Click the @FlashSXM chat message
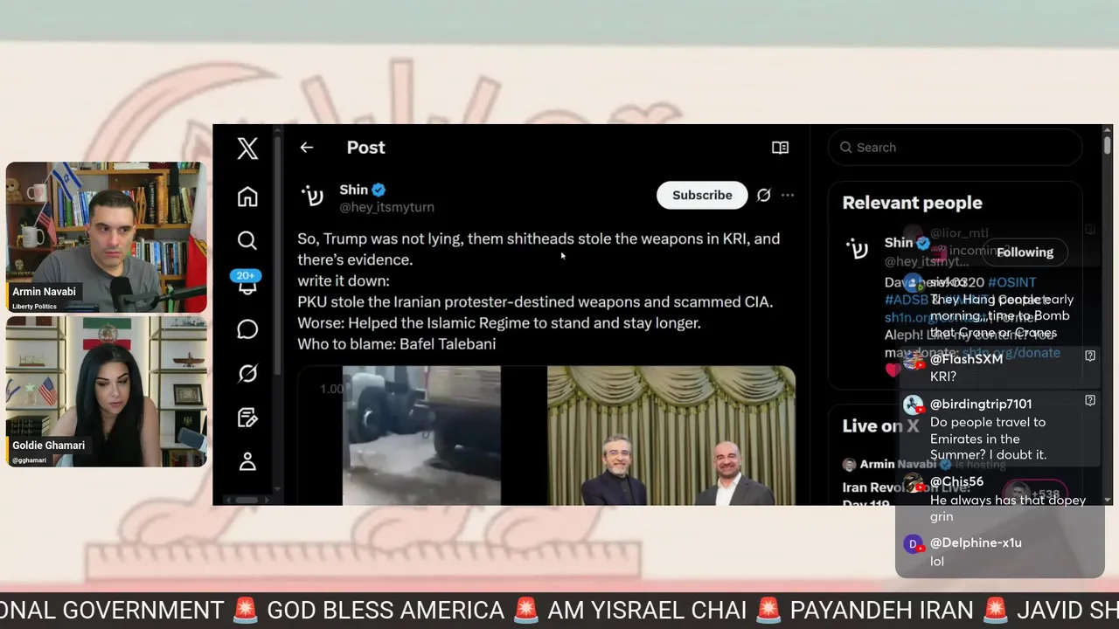 pyautogui.click(x=999, y=368)
